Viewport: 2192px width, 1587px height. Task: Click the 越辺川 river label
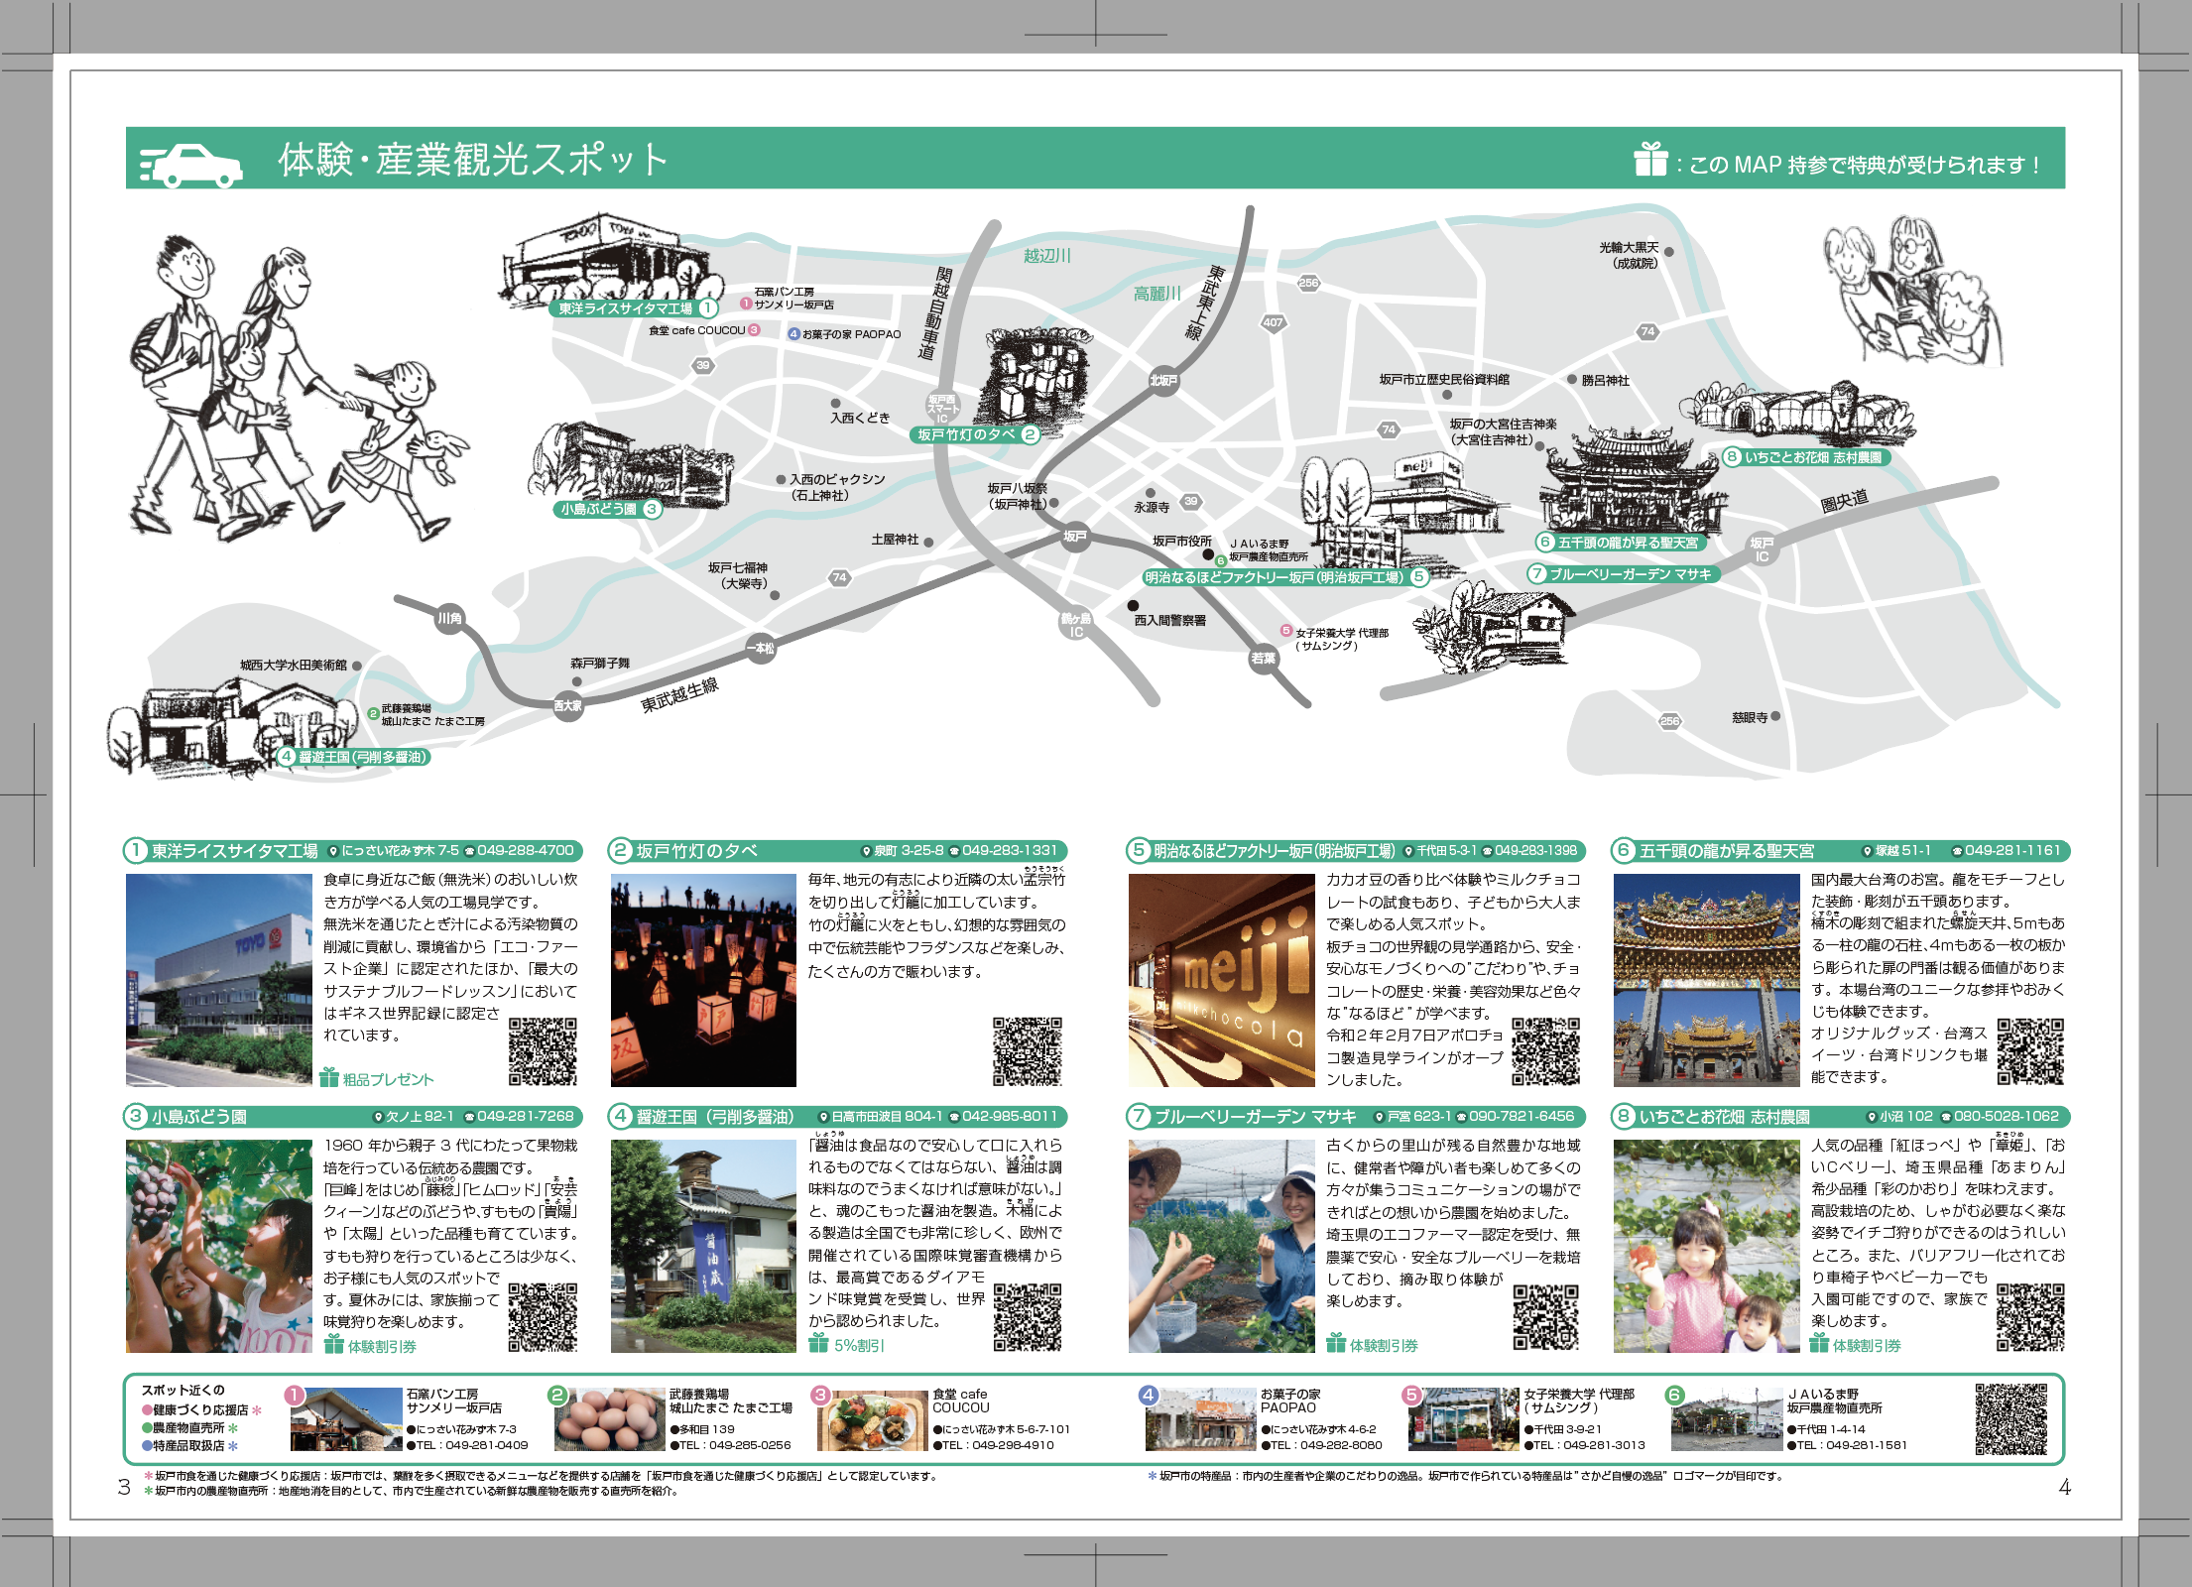(x=1047, y=255)
